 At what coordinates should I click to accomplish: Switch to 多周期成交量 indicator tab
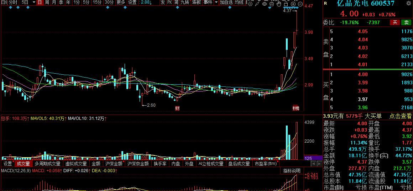click(x=47, y=164)
